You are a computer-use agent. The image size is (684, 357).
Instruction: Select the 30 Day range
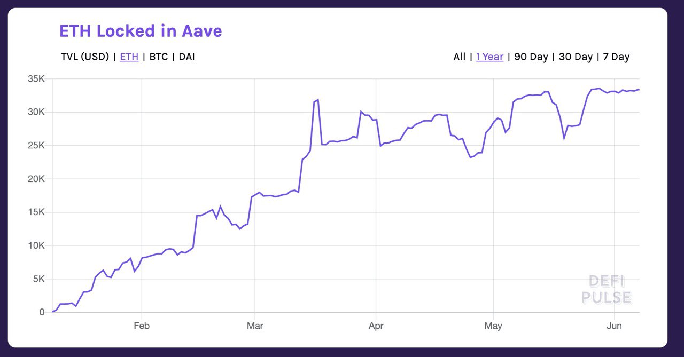[x=576, y=57]
